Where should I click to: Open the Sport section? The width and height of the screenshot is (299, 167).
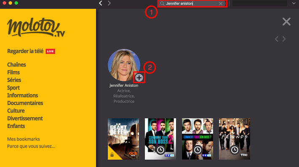[x=13, y=88]
